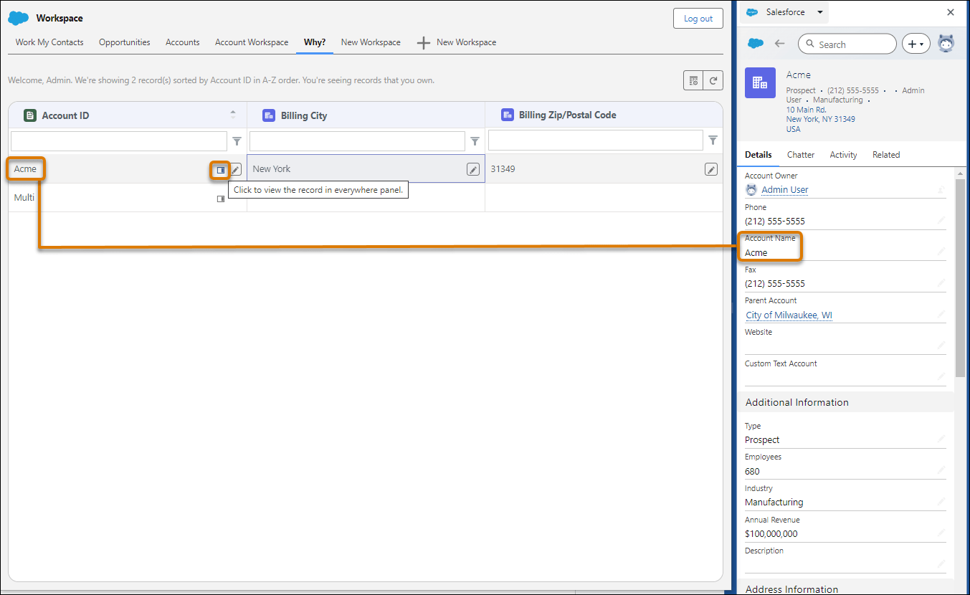Open the plus create-new dropdown
The height and width of the screenshot is (595, 970).
916,44
